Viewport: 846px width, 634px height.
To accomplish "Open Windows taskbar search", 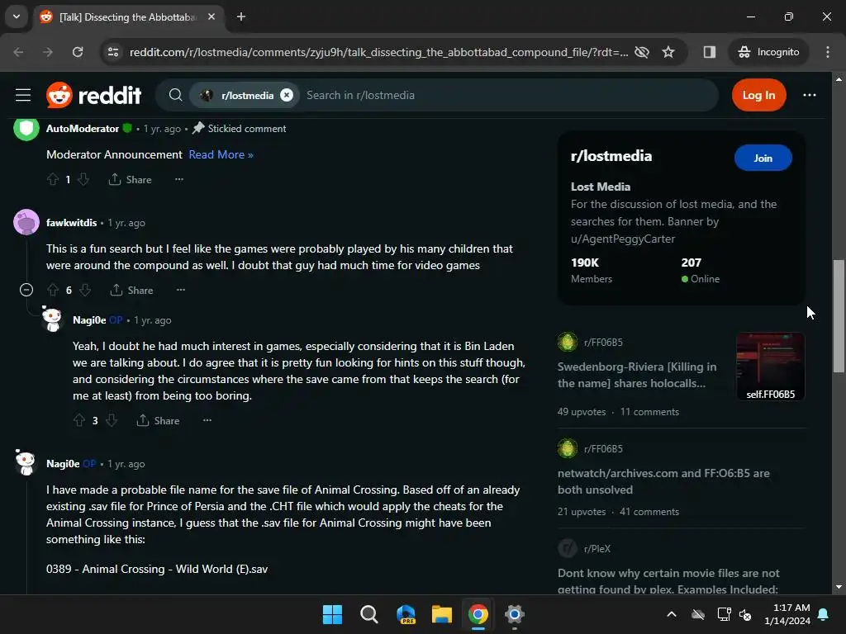I will pyautogui.click(x=369, y=614).
